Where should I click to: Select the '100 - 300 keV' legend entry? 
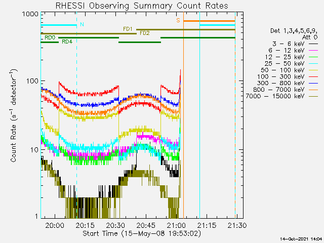pyautogui.click(x=288, y=76)
